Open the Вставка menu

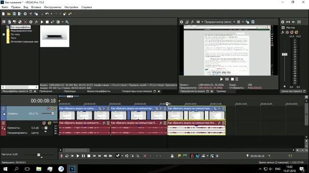[36, 7]
